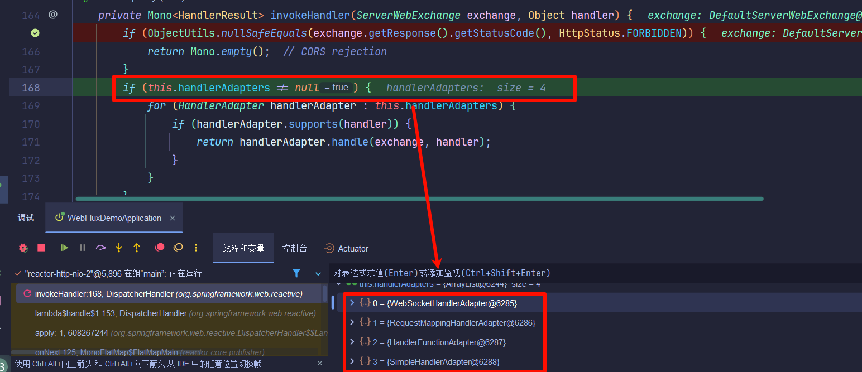Switch to the 线程和变量 tab

click(243, 248)
